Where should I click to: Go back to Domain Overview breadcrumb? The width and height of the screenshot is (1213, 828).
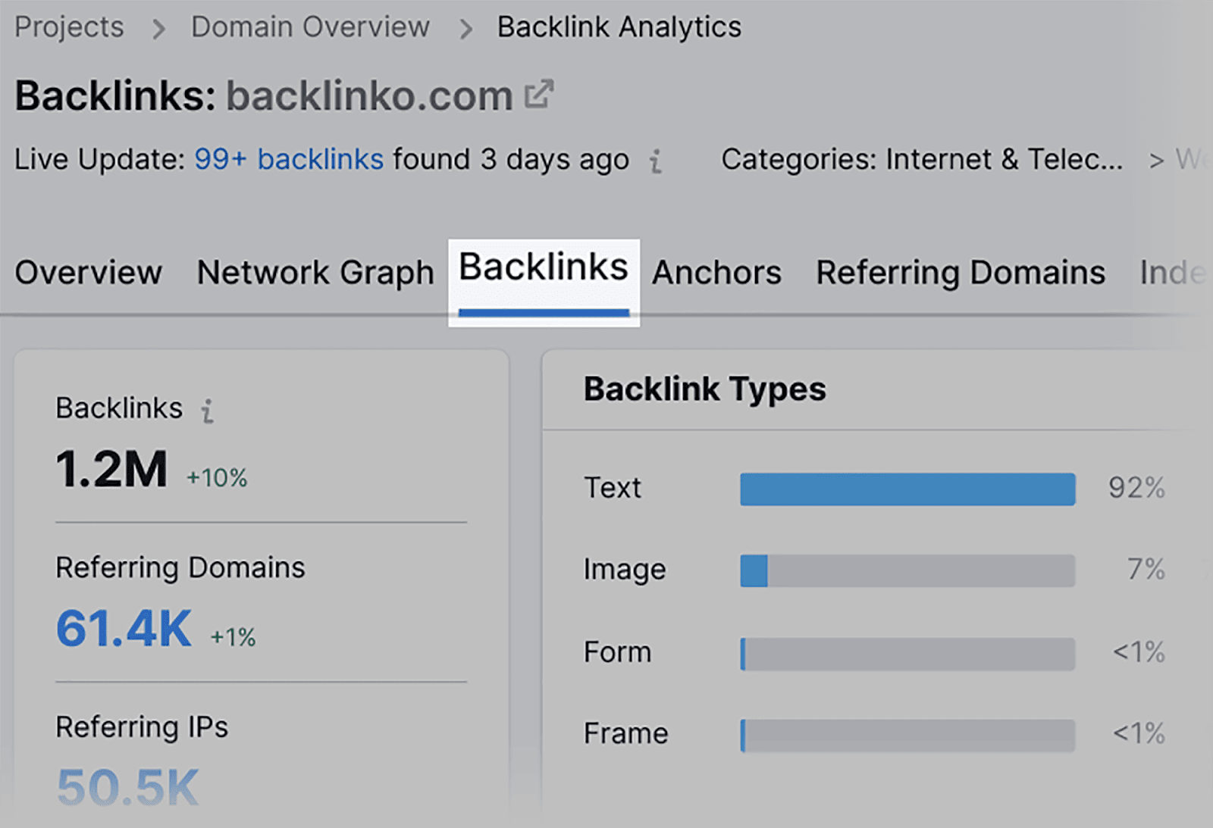click(x=309, y=27)
